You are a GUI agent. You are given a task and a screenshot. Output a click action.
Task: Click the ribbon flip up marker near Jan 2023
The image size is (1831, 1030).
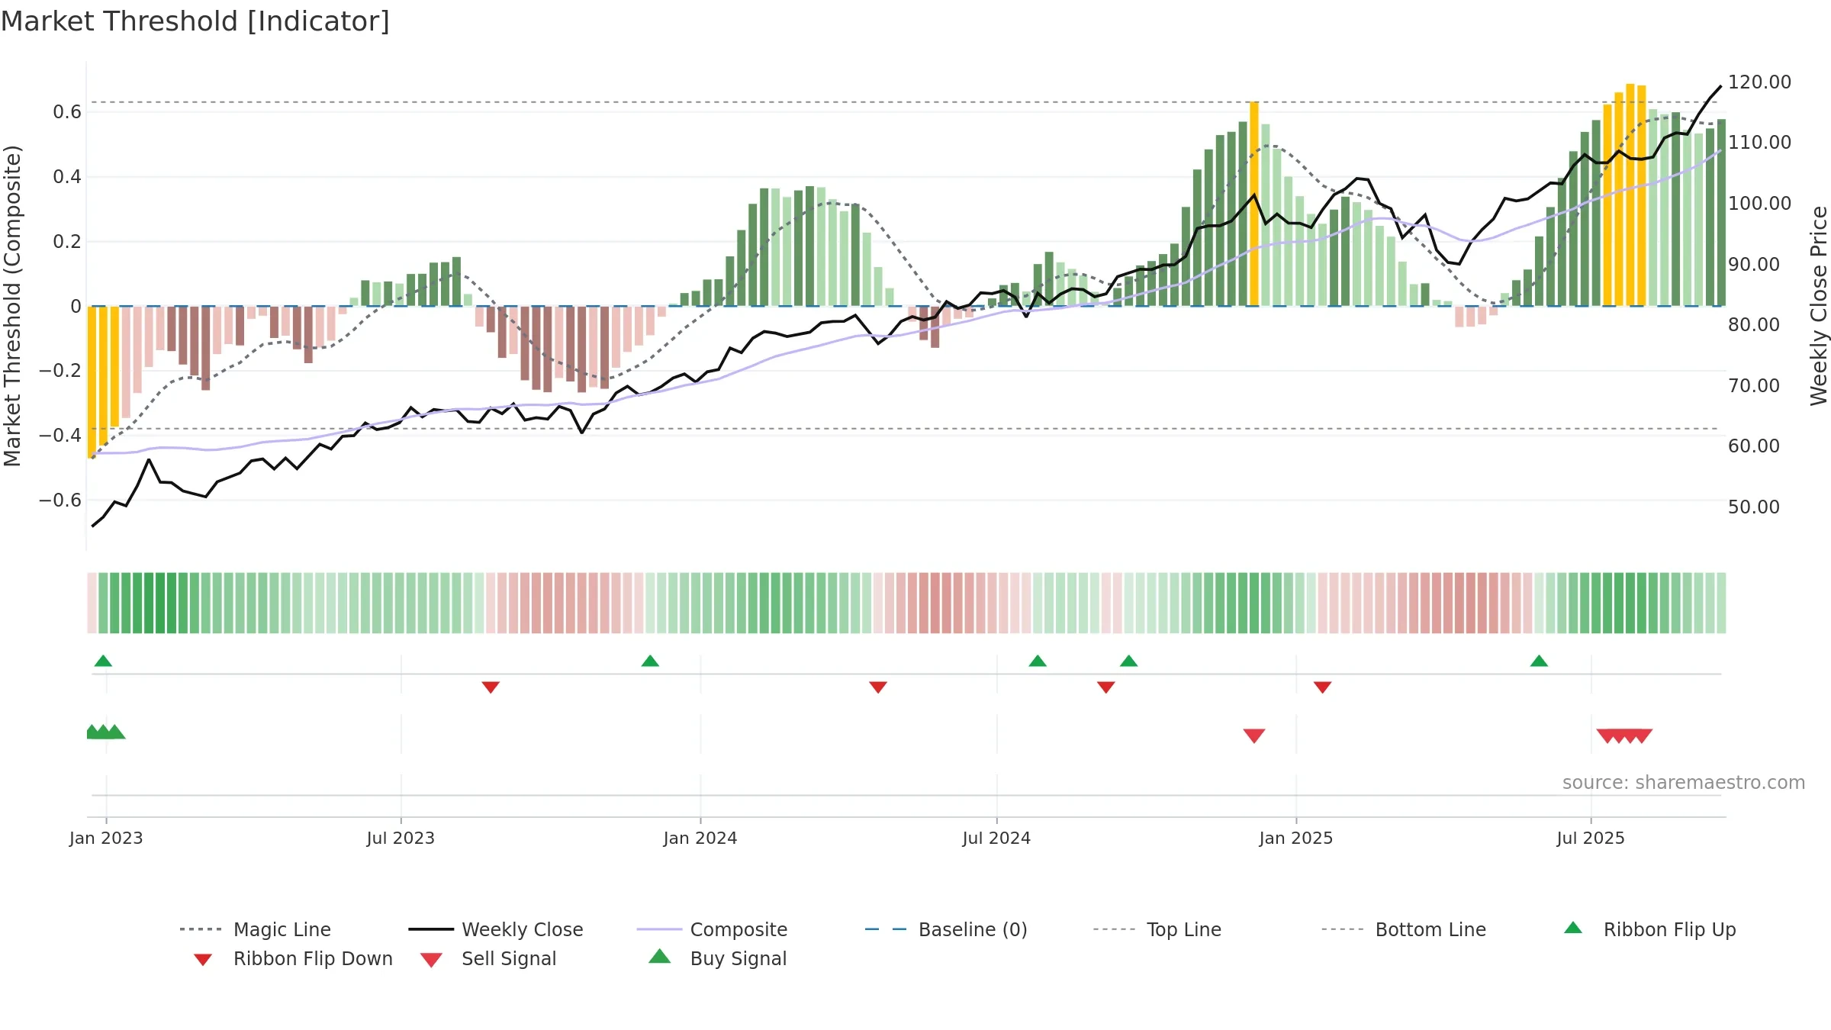(103, 661)
